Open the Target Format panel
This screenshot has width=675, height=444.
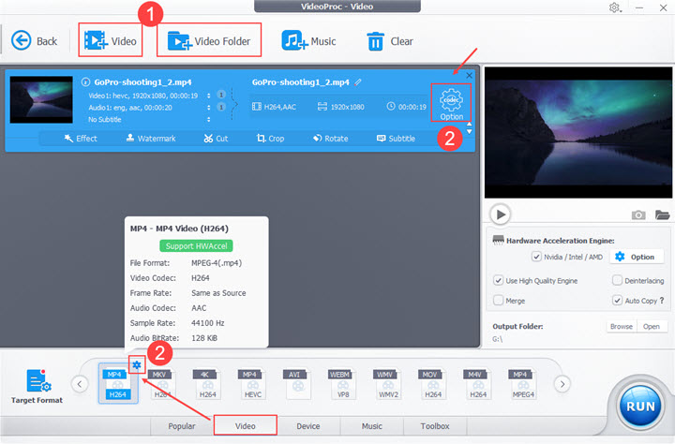point(37,386)
